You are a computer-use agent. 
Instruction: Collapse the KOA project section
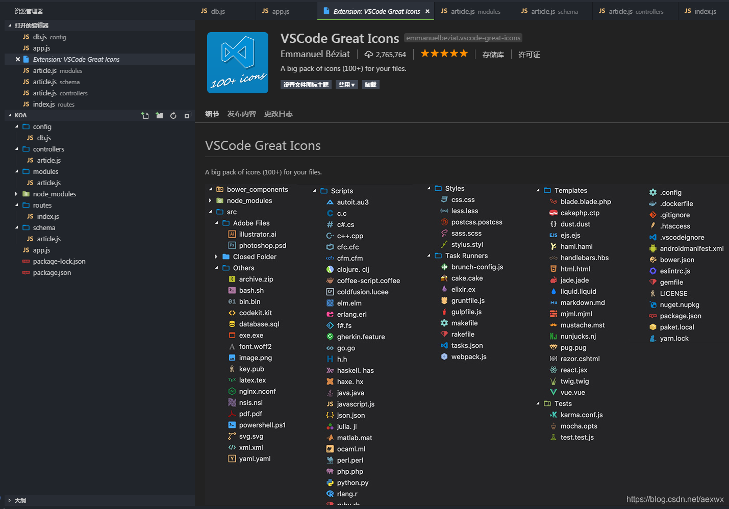click(x=10, y=115)
